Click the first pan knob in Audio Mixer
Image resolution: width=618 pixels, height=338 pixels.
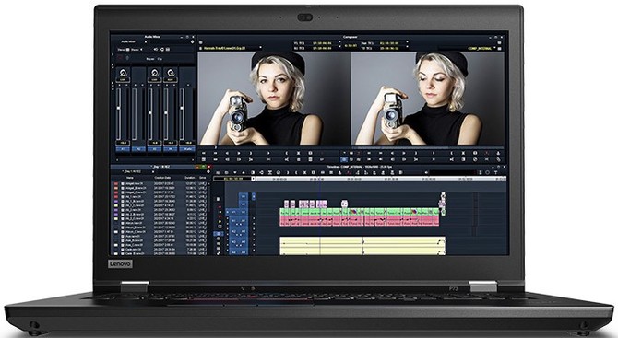[x=123, y=73]
